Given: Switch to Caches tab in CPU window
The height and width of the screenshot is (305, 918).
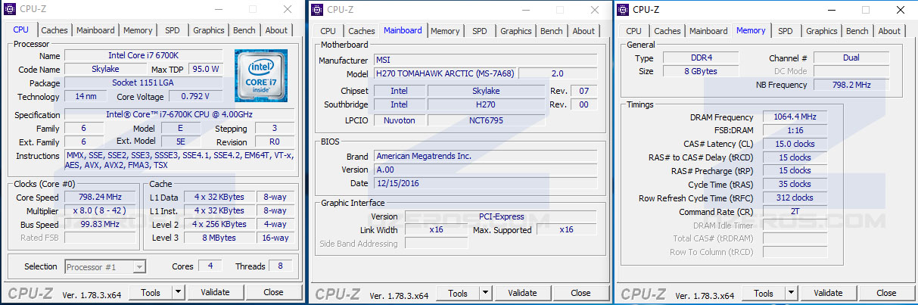Looking at the screenshot, I should pyautogui.click(x=54, y=30).
